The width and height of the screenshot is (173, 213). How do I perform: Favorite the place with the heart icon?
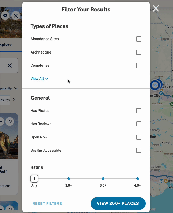(10, 122)
